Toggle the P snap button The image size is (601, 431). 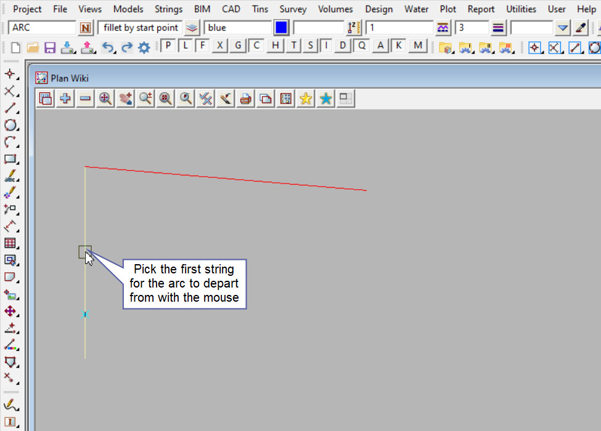168,46
